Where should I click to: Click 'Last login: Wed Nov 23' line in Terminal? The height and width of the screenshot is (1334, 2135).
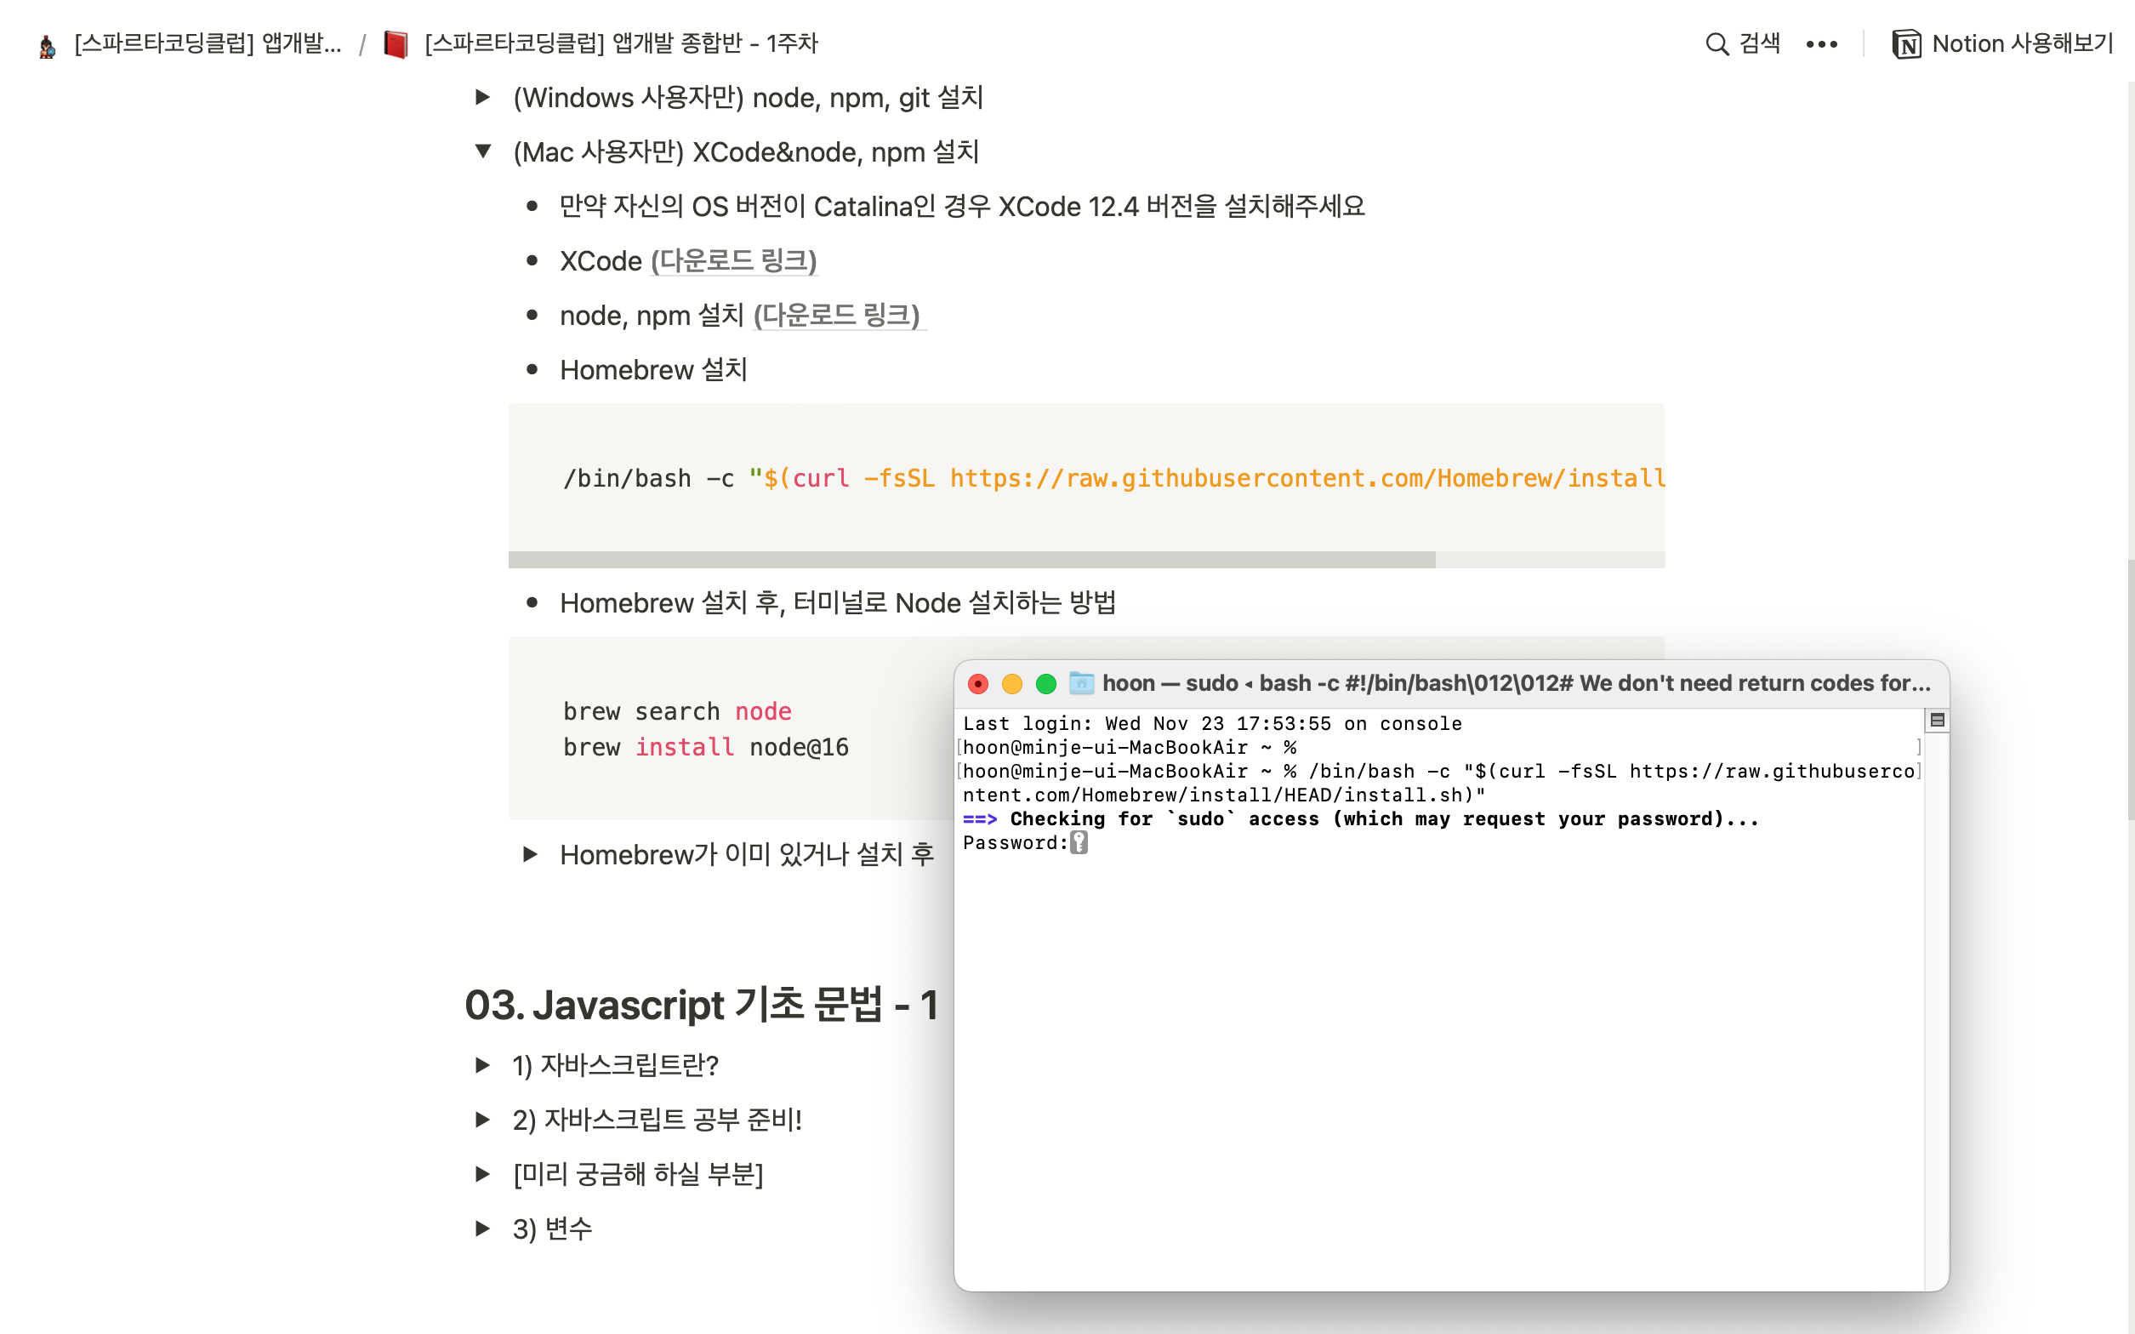pos(1213,723)
